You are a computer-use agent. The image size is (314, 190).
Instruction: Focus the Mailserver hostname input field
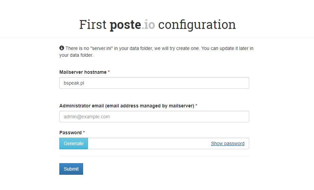click(154, 83)
